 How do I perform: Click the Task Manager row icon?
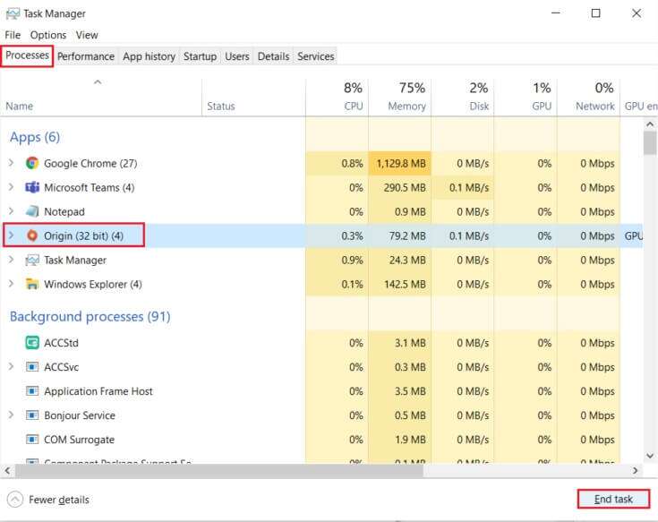click(x=32, y=261)
